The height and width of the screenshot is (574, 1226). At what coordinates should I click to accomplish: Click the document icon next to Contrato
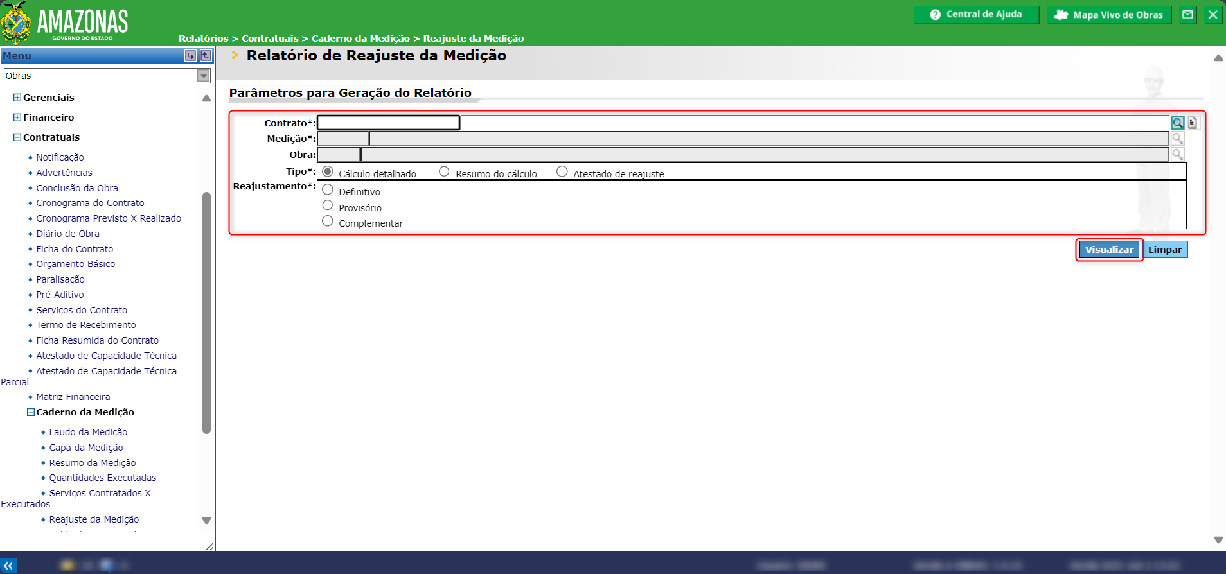tap(1193, 122)
